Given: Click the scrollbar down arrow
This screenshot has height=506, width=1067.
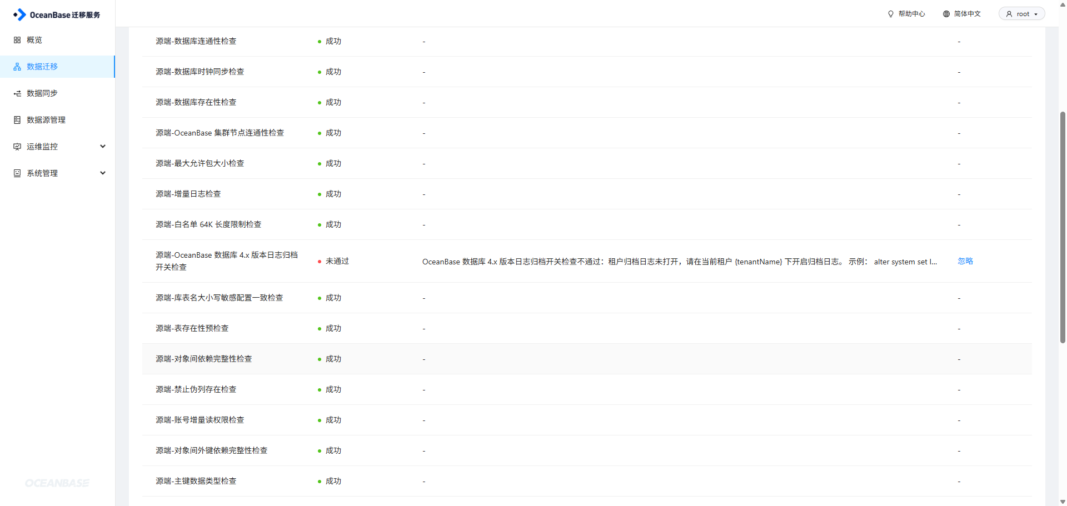Looking at the screenshot, I should tap(1063, 502).
